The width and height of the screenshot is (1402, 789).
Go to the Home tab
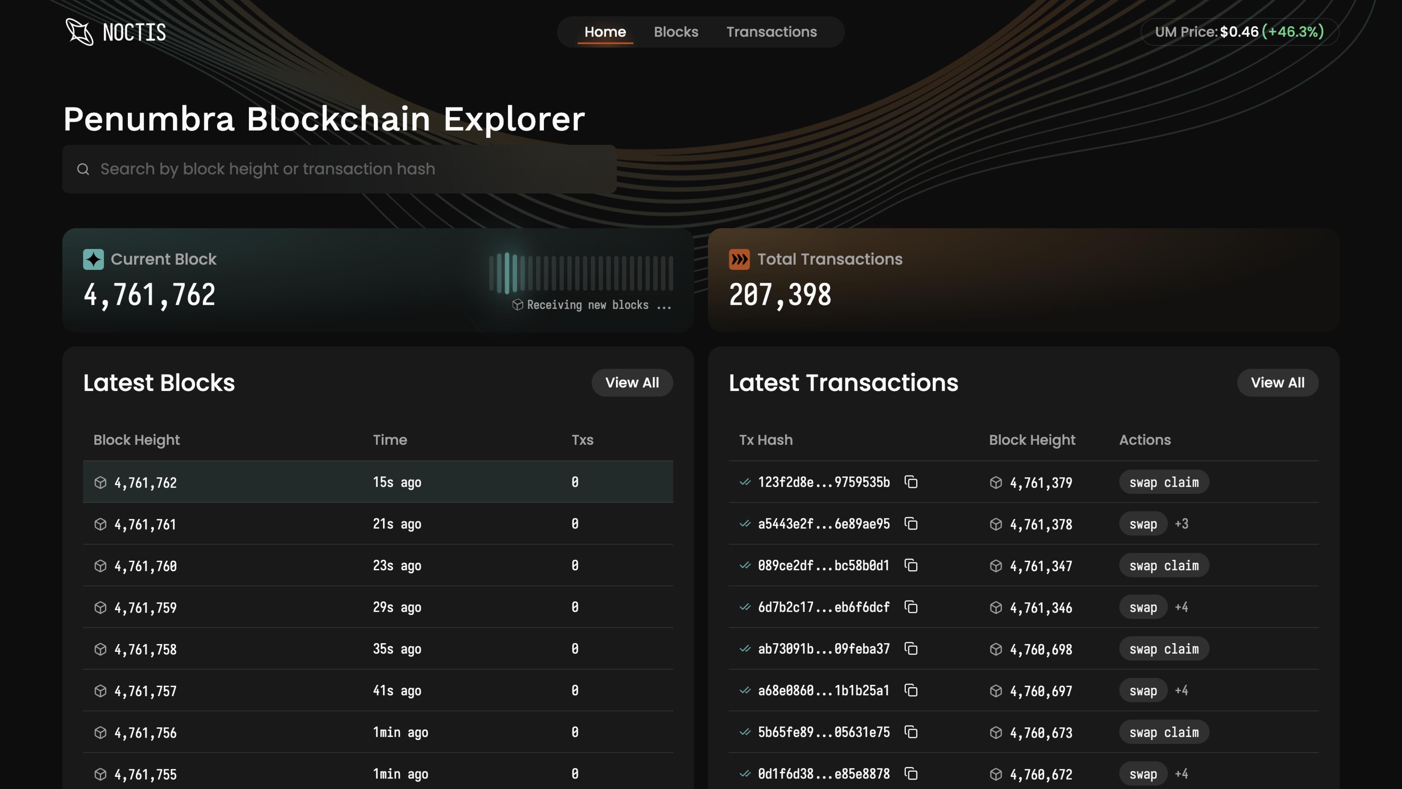click(x=605, y=31)
